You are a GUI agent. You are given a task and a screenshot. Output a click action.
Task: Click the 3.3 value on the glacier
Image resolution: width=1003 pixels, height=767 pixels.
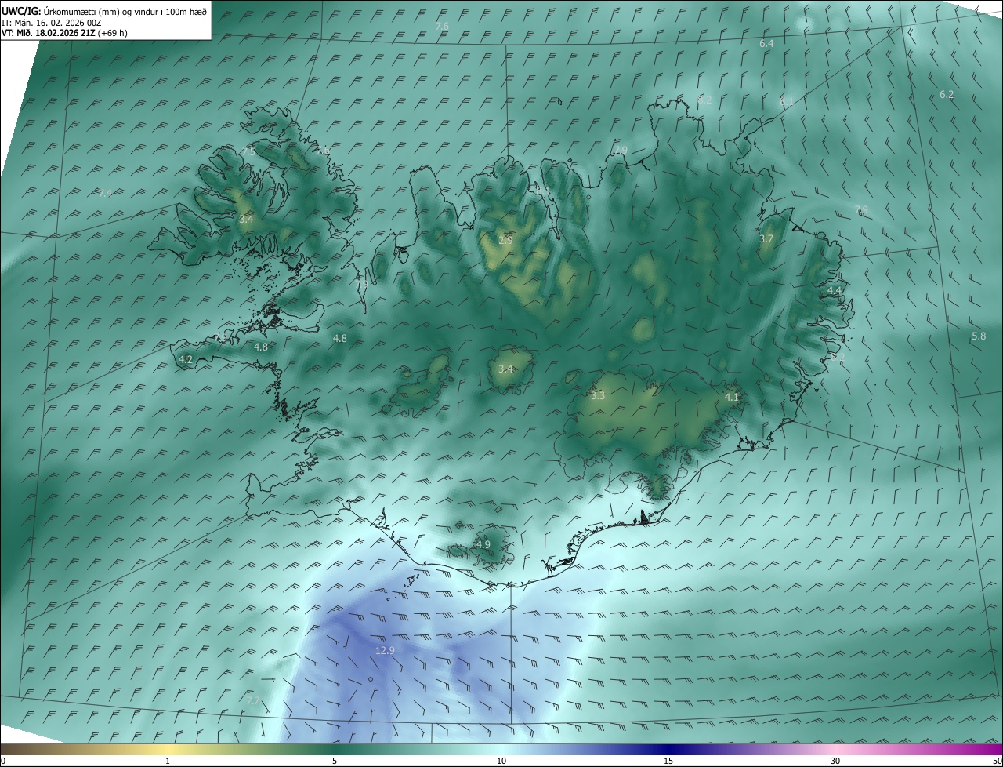(598, 396)
